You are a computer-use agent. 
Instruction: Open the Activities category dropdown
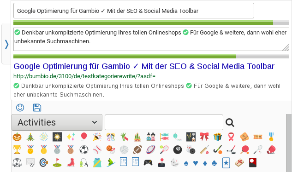[57, 122]
